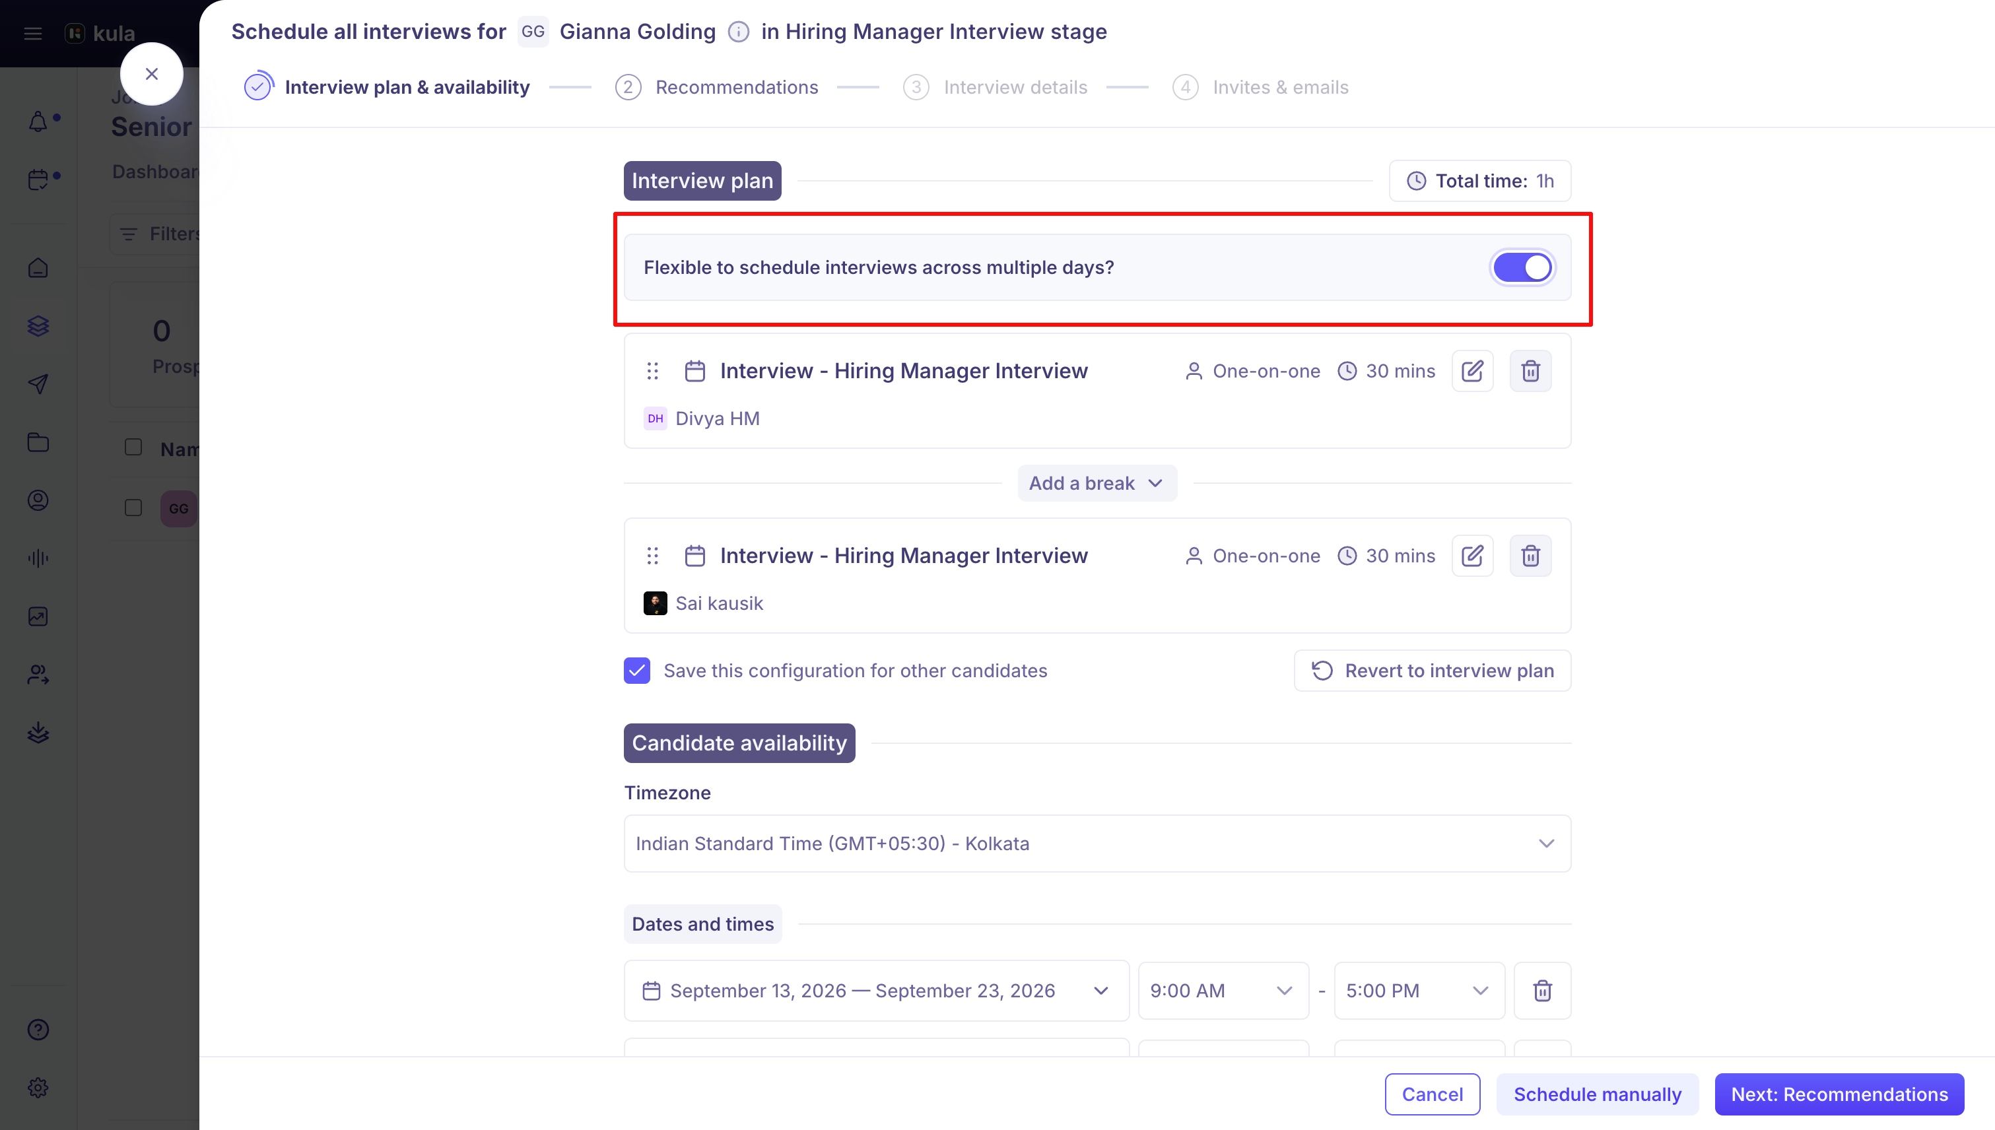The height and width of the screenshot is (1130, 1995).
Task: Click the kula logo in the header
Action: point(100,34)
